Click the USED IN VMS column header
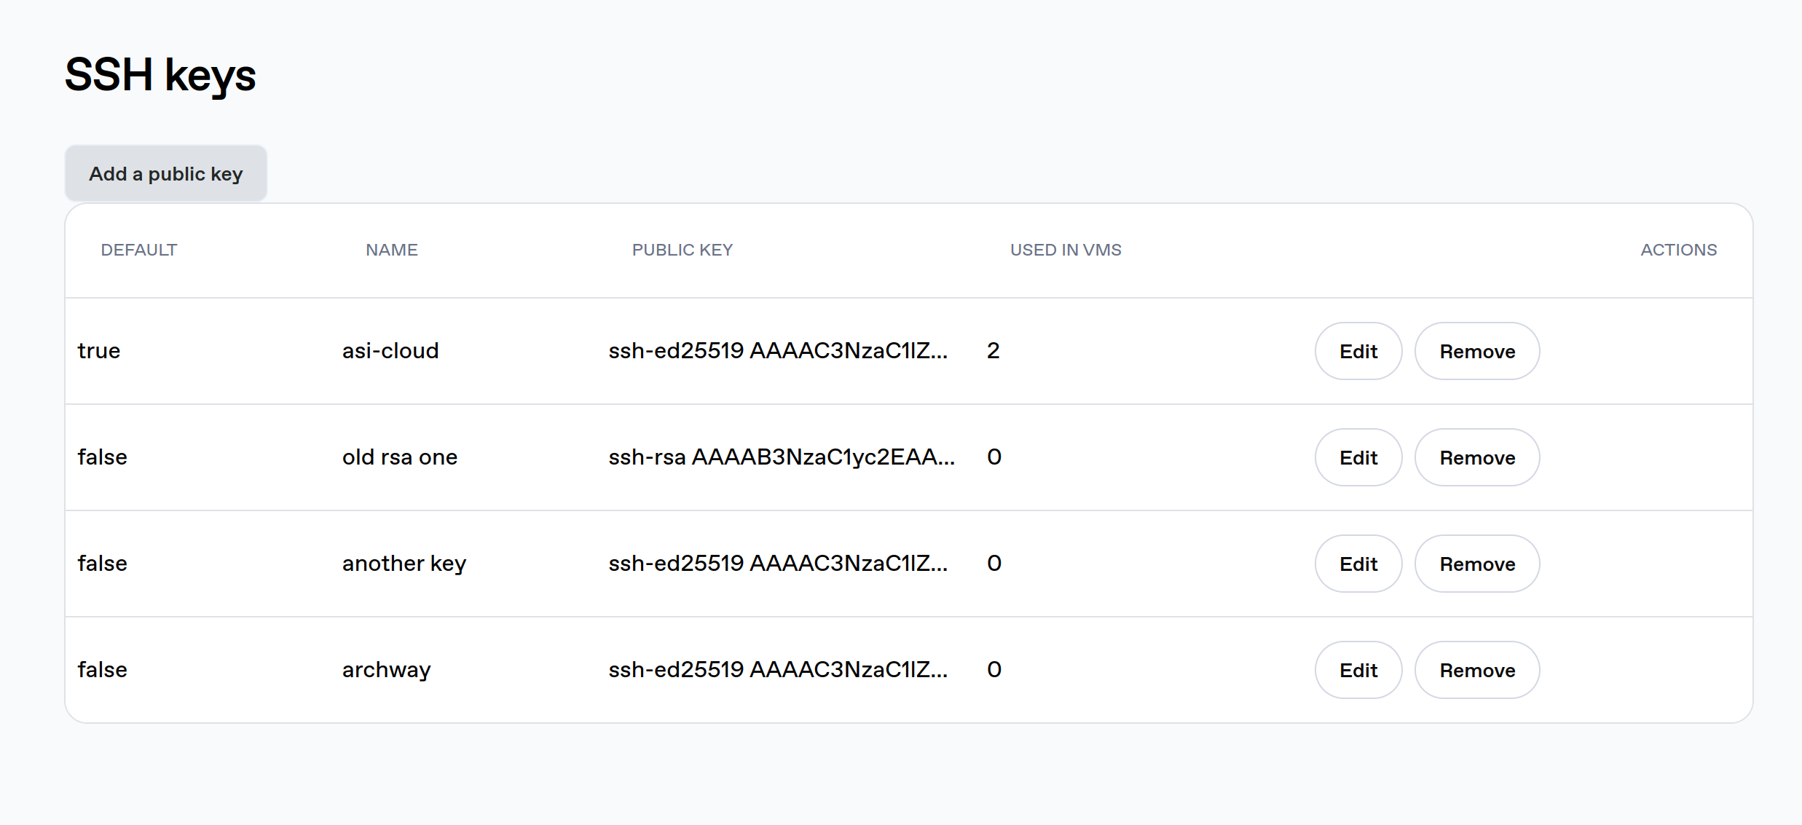Image resolution: width=1802 pixels, height=825 pixels. pos(1065,249)
